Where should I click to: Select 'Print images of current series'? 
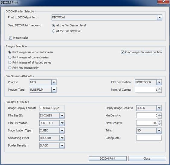10,57
